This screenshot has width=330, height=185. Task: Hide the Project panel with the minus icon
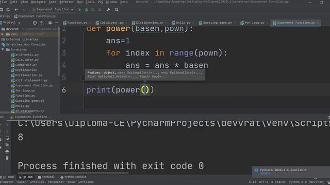pyautogui.click(x=57, y=23)
